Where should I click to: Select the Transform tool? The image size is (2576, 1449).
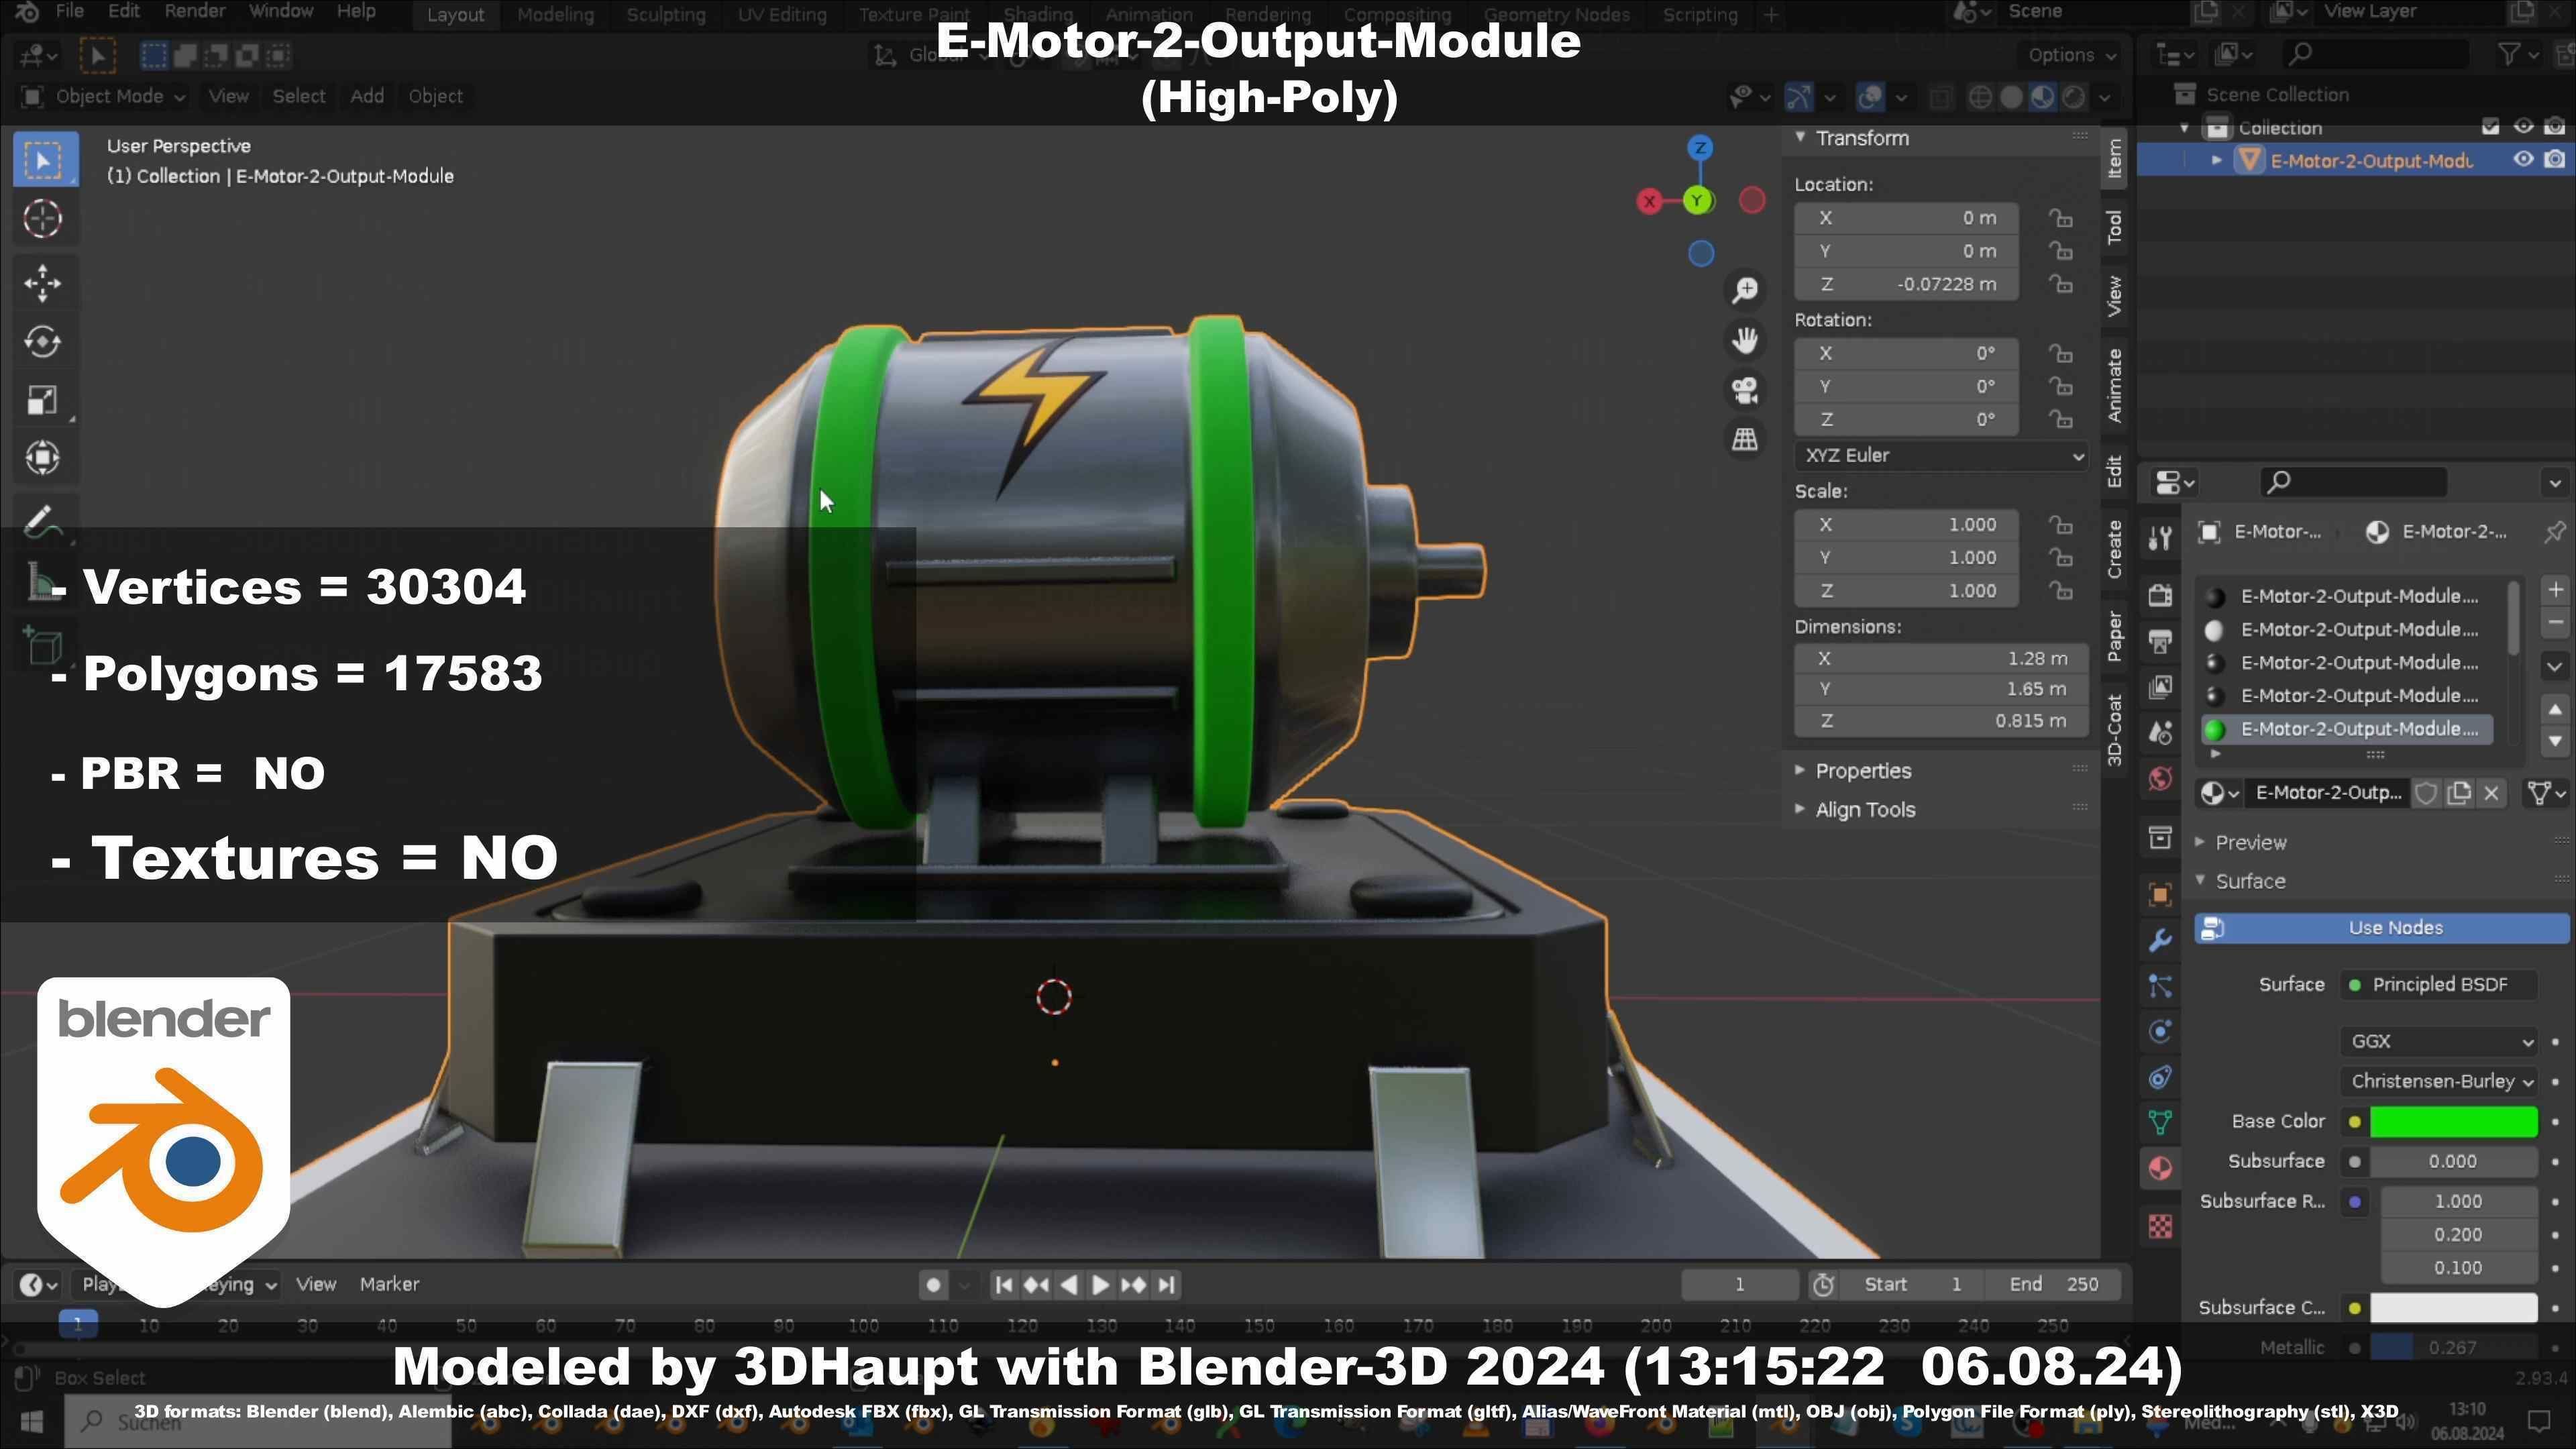pos(43,458)
